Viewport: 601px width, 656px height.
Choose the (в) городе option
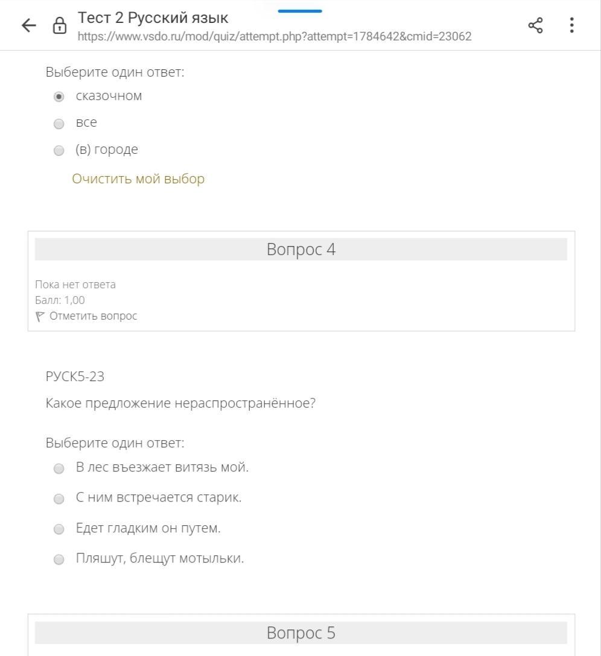tap(59, 151)
